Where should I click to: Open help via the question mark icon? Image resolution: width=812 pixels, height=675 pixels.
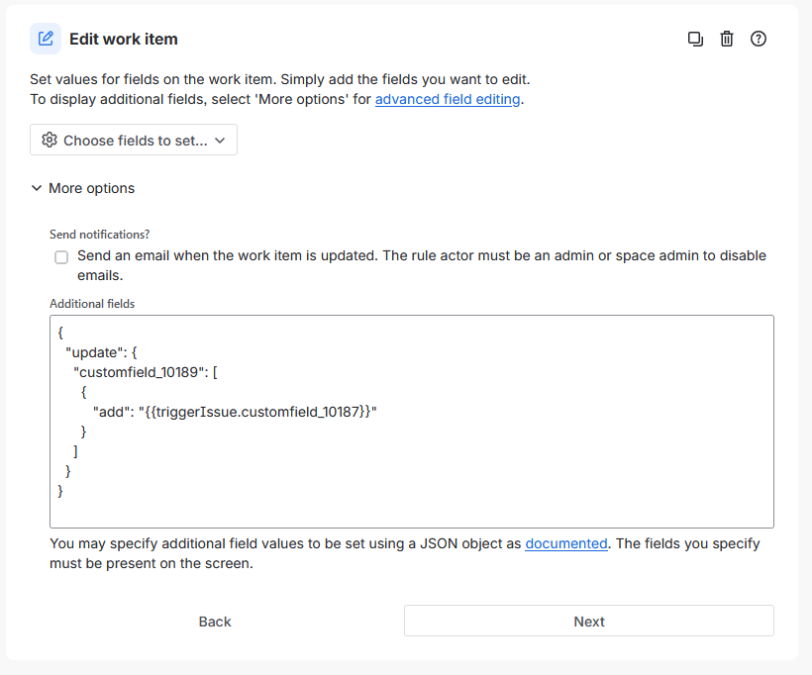pyautogui.click(x=759, y=40)
